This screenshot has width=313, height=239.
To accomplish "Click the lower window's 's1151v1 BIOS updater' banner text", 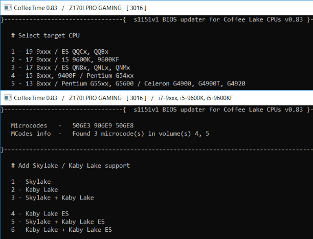I will coord(218,110).
